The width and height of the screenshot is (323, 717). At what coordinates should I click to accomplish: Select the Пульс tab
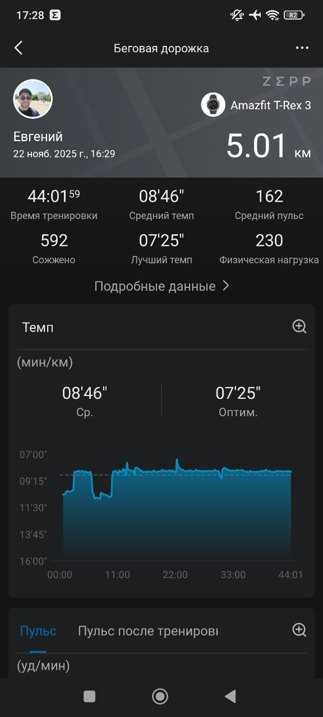(38, 631)
